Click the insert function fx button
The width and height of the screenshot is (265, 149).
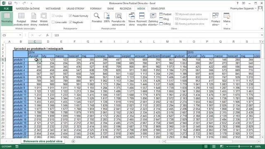(48, 35)
